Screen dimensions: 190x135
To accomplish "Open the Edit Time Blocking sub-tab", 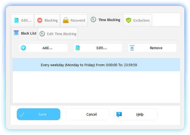I will point(58,34).
